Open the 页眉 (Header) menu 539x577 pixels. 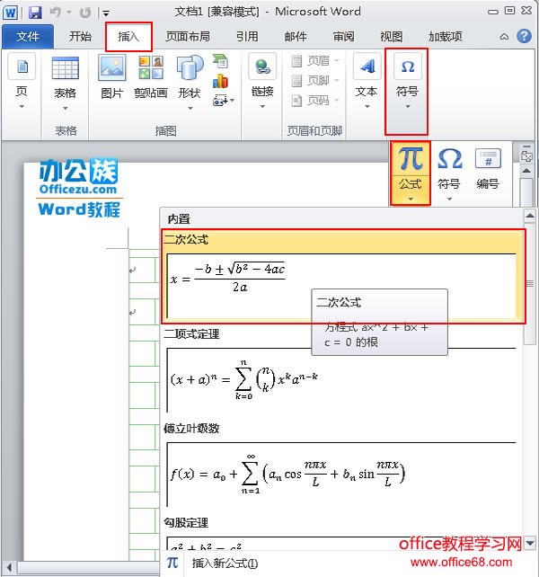click(315, 61)
